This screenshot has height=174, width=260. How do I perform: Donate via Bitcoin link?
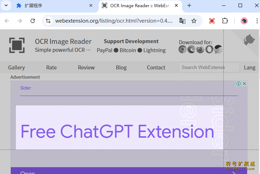(x=128, y=50)
